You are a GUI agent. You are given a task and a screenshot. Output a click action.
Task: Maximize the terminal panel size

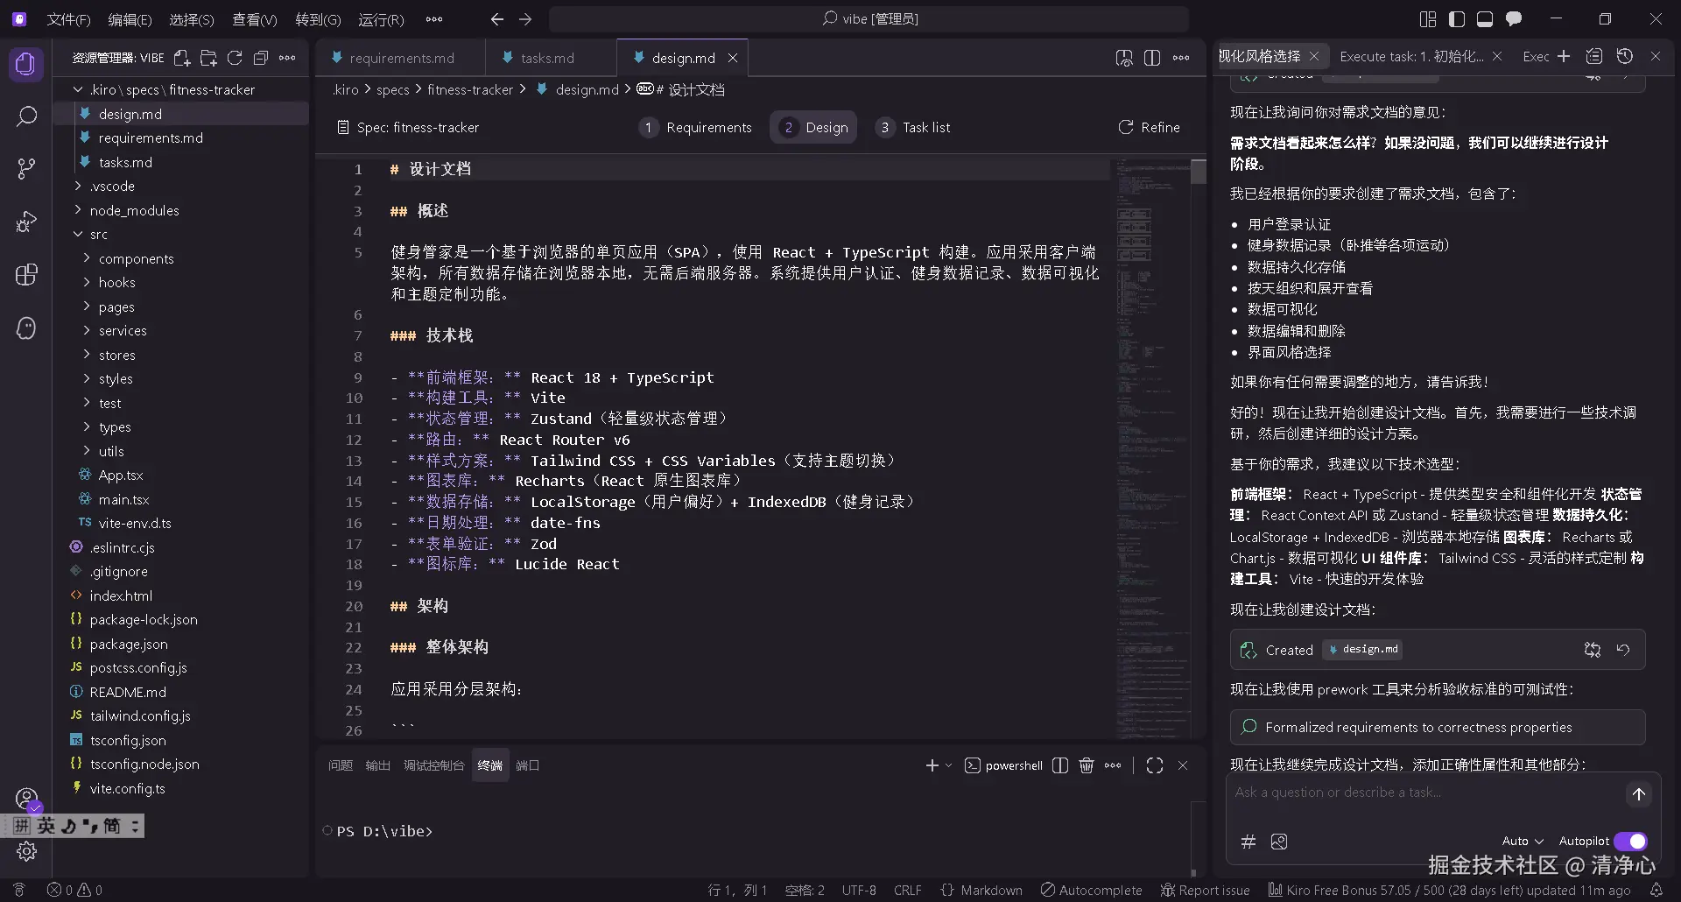(x=1155, y=765)
